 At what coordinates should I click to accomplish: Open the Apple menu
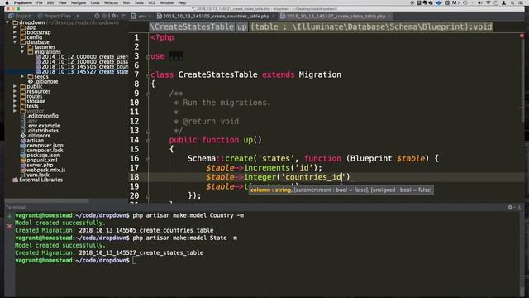[7, 2]
